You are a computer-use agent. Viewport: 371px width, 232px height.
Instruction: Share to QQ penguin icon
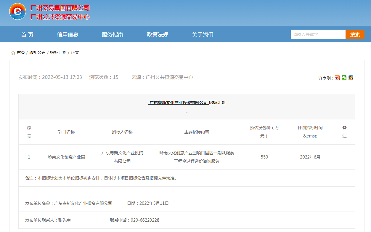[351, 78]
